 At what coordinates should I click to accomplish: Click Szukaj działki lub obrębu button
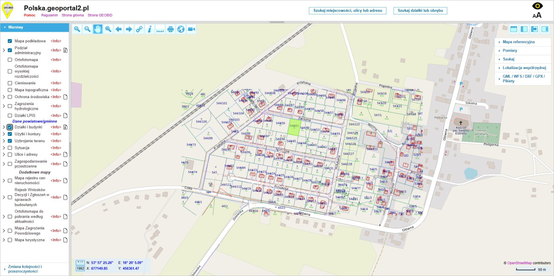click(x=420, y=10)
